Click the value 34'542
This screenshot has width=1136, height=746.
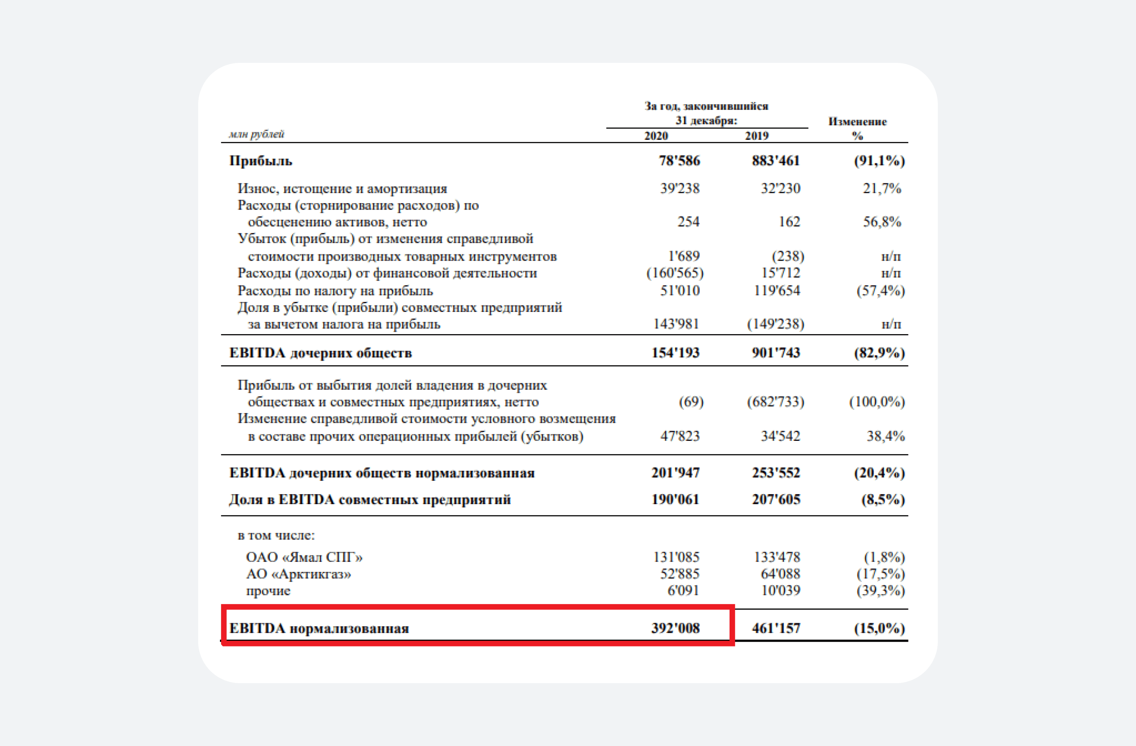[x=780, y=436]
